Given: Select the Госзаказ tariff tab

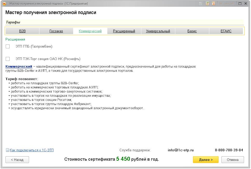Looking at the screenshot, I should (x=56, y=31).
